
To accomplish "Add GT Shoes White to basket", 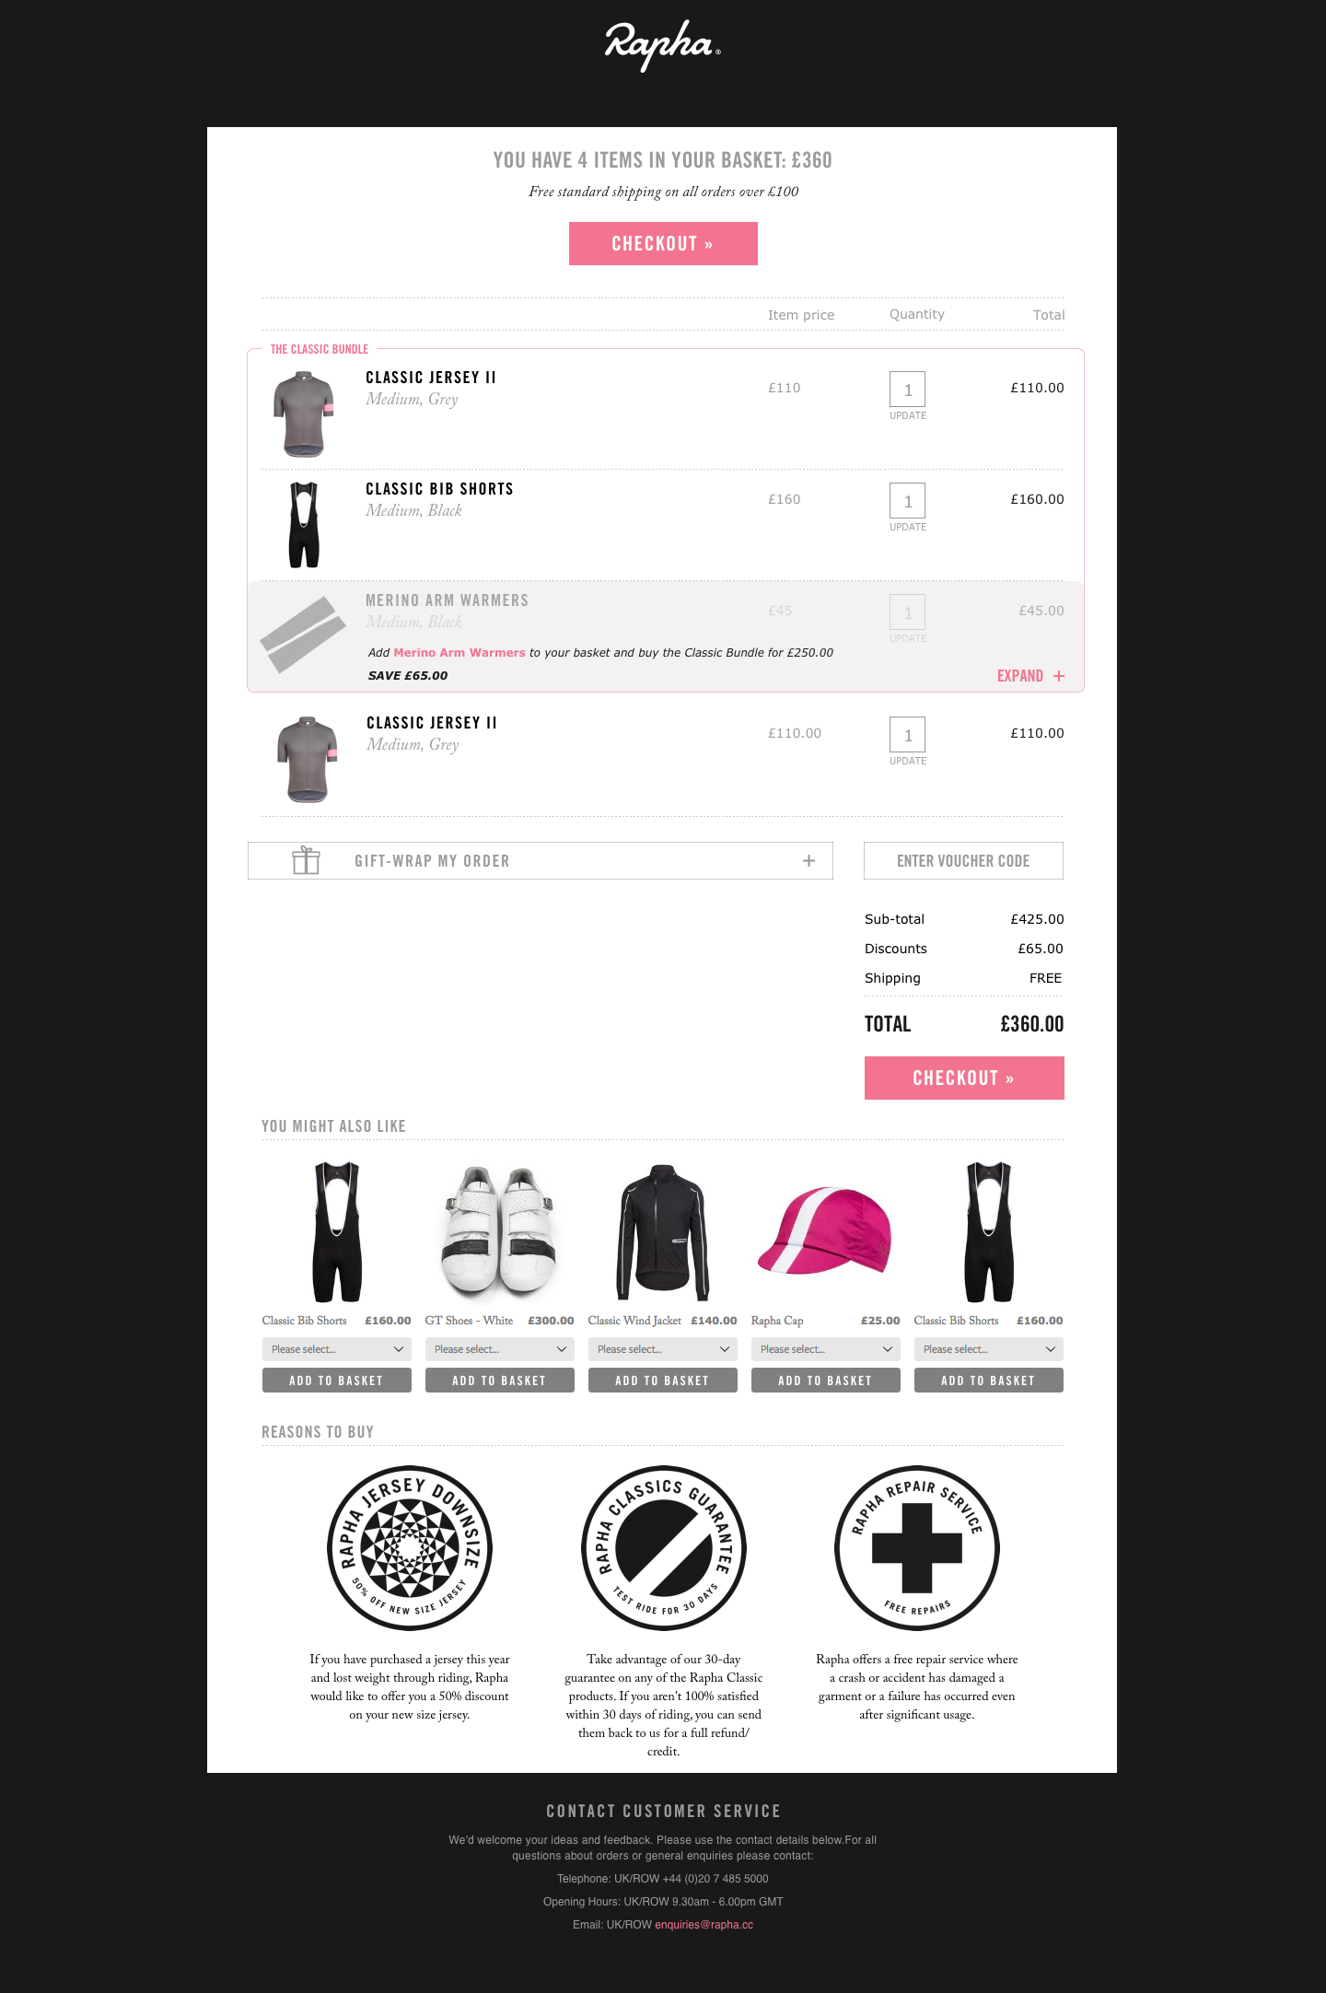I will [500, 1380].
